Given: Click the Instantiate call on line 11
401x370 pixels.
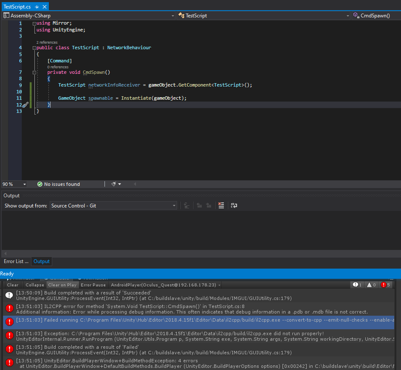Looking at the screenshot, I should click(x=136, y=98).
